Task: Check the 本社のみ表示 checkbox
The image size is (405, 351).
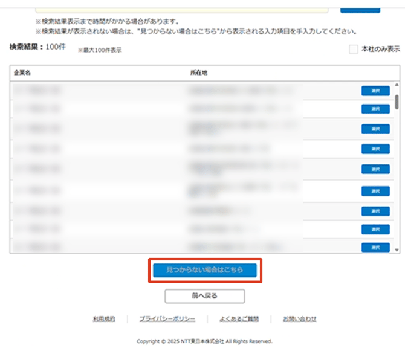Action: [354, 50]
